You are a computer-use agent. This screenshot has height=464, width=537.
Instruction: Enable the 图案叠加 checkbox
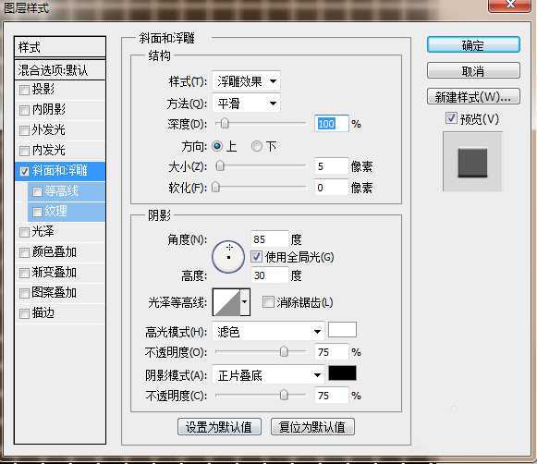[24, 294]
